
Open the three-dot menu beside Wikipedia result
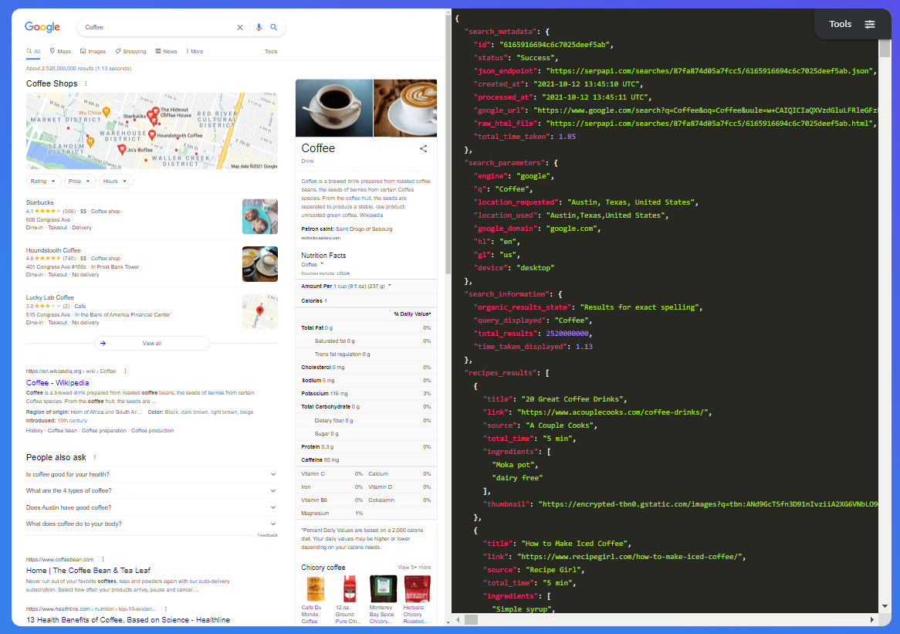[x=125, y=371]
